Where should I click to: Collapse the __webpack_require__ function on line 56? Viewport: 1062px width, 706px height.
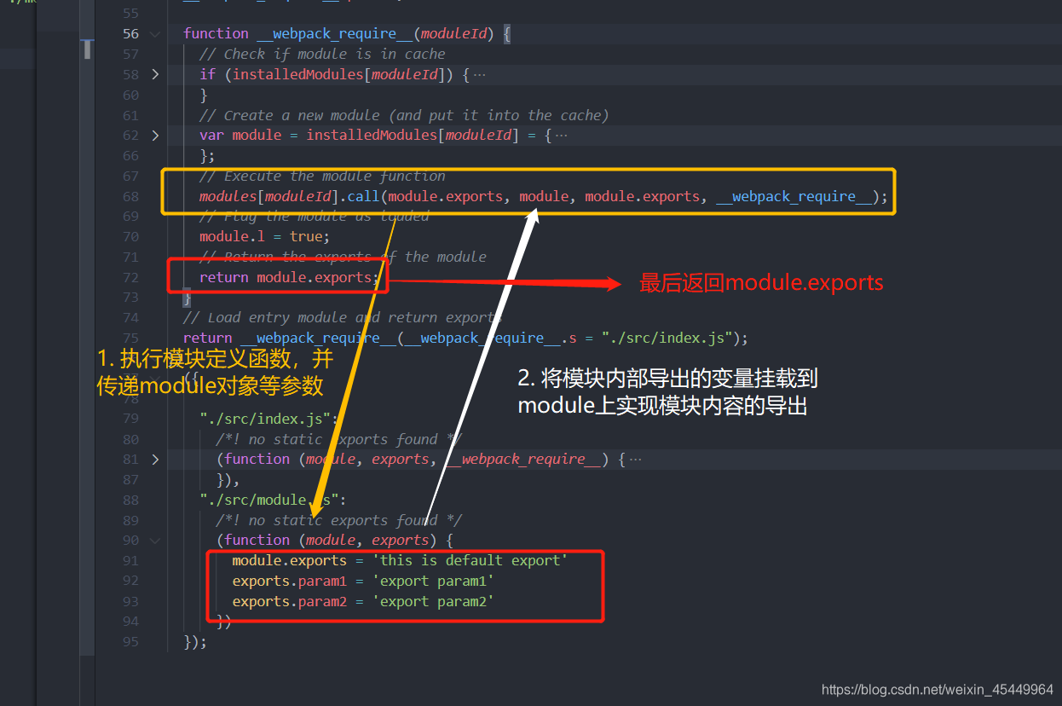pyautogui.click(x=154, y=33)
